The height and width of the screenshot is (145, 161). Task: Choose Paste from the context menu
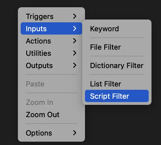click(x=51, y=84)
